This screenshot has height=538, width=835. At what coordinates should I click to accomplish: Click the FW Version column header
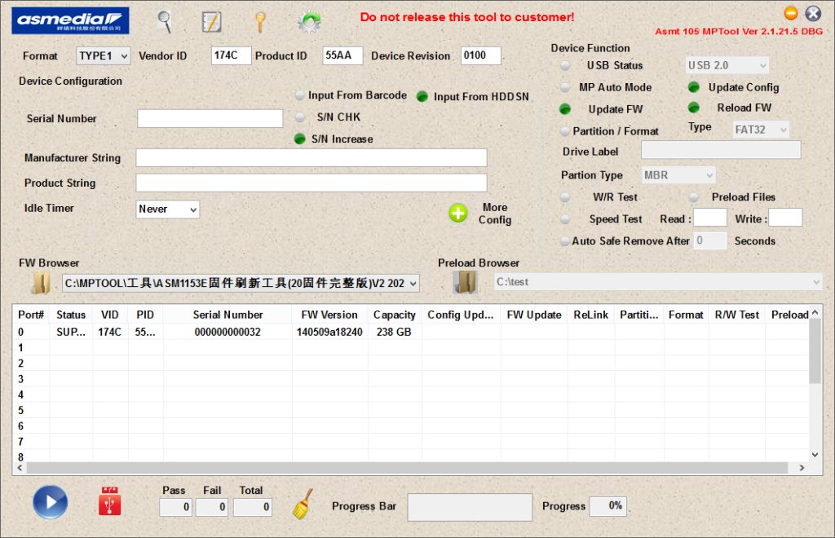click(329, 315)
